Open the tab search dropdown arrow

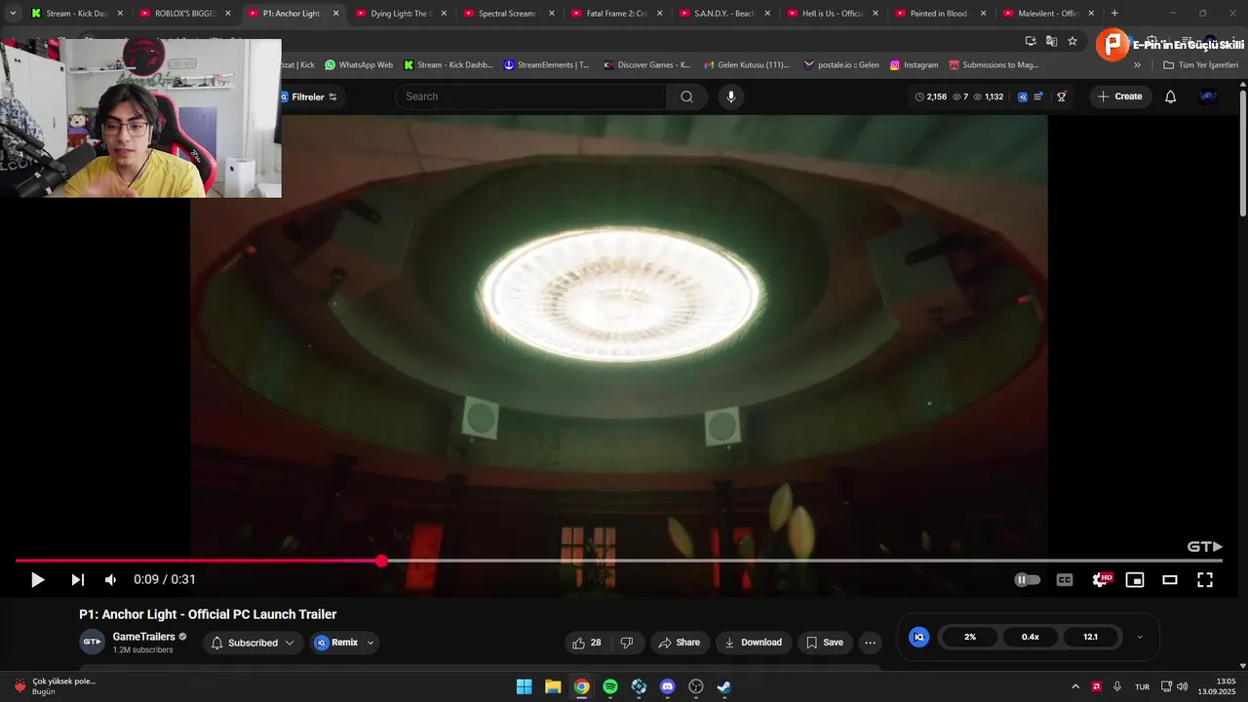(12, 14)
